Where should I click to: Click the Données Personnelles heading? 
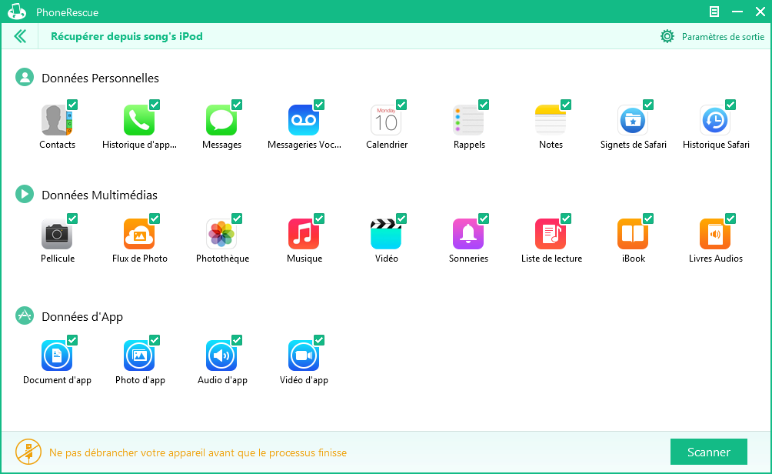coord(100,78)
